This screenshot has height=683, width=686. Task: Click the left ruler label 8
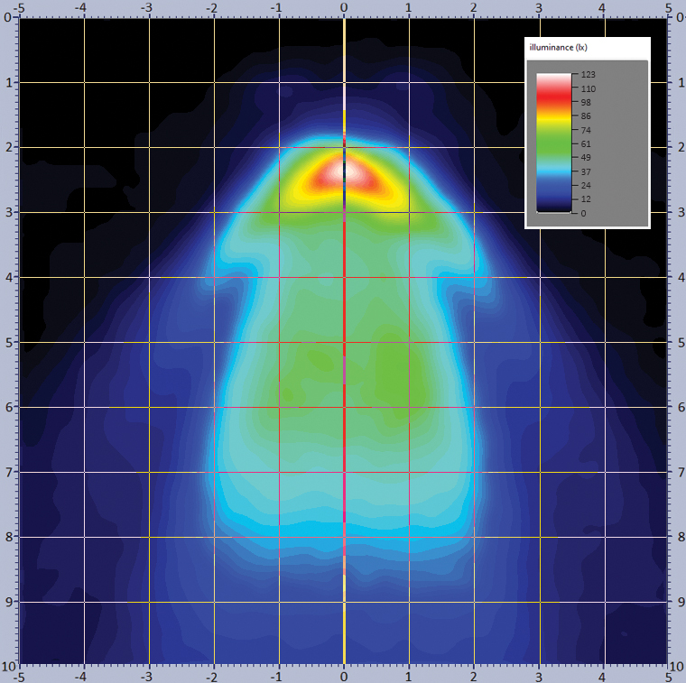[x=8, y=537]
